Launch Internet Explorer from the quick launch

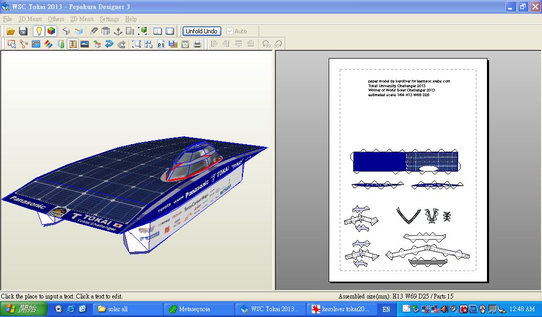click(71, 309)
